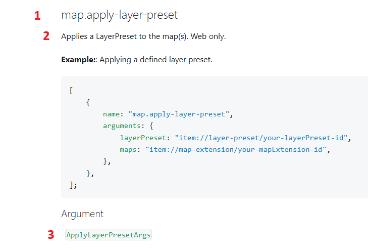Click the name key in the code block

111,114
